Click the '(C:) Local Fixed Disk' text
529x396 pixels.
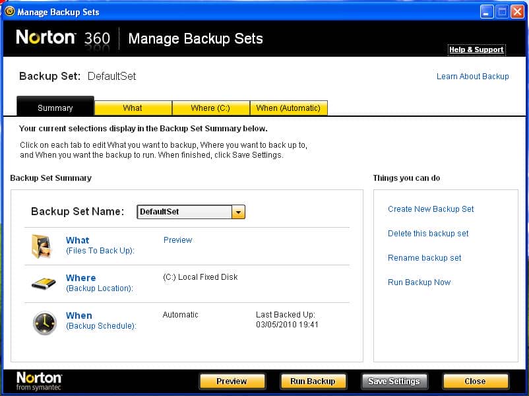201,277
